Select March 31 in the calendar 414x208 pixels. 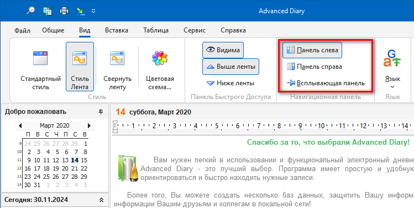click(37, 185)
